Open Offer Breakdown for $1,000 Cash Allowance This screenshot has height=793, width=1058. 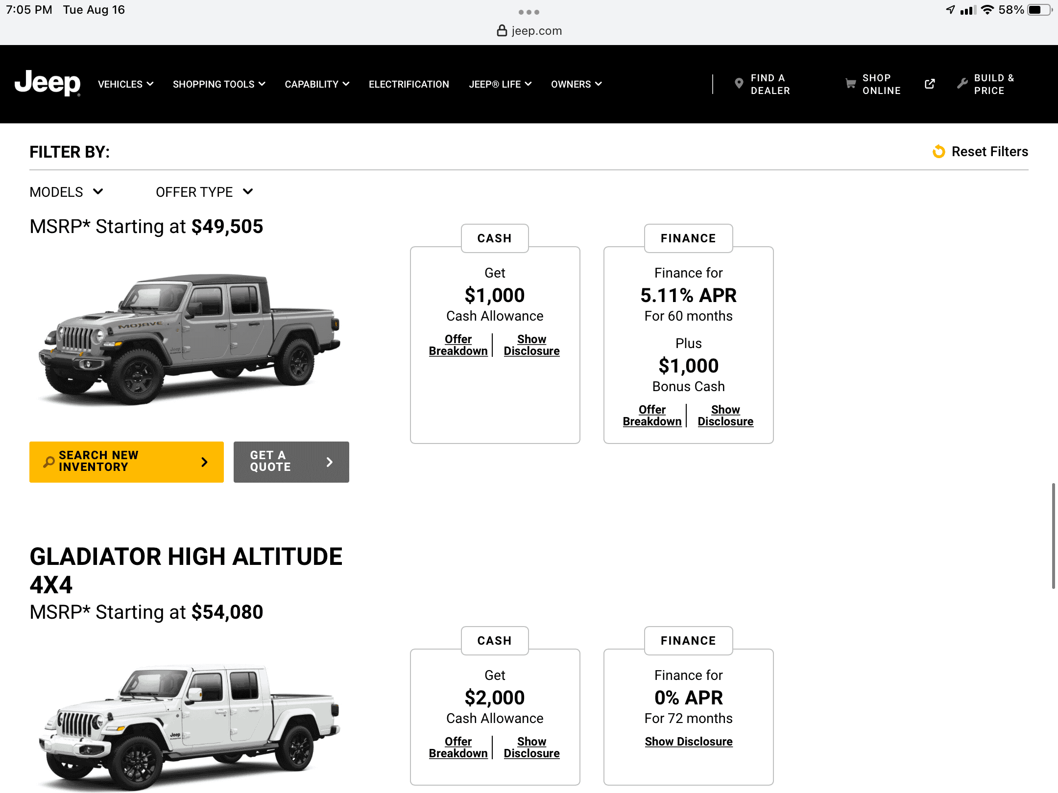pos(458,345)
